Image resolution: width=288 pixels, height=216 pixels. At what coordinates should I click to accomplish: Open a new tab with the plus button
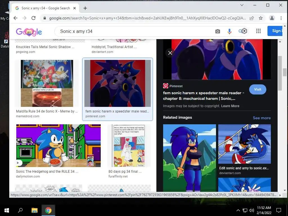click(x=85, y=8)
